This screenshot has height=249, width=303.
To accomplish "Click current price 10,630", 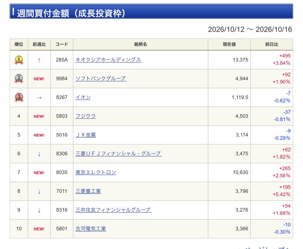I will click(x=240, y=172).
